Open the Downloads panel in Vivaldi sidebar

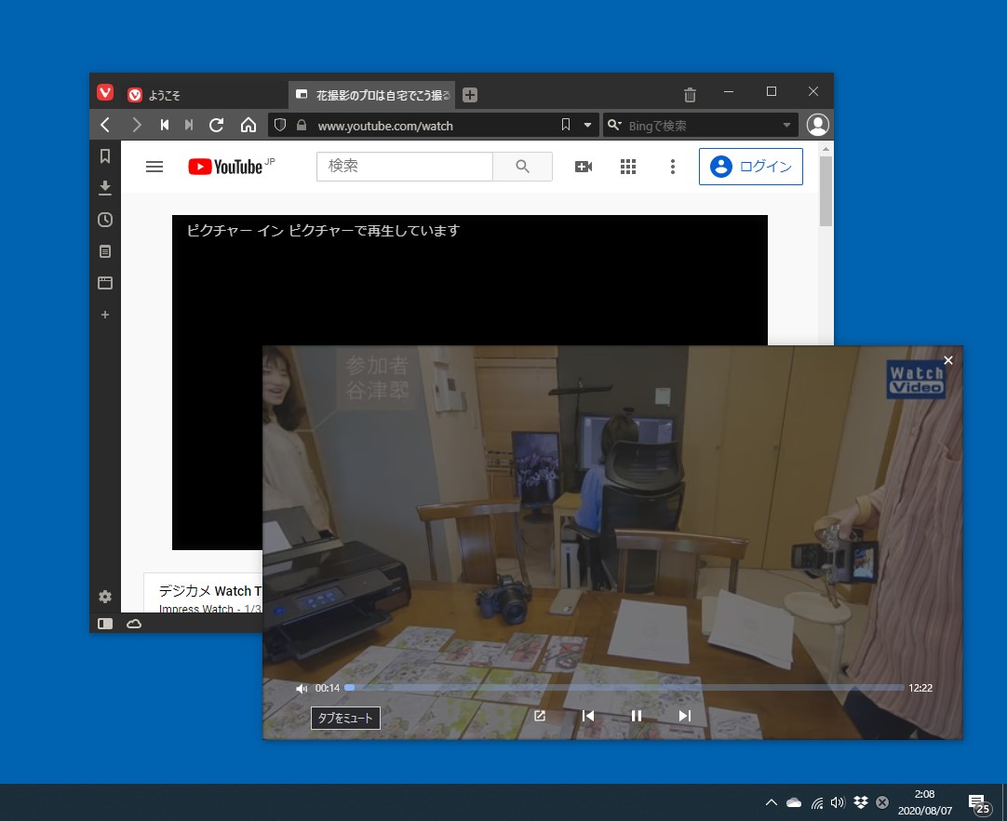click(x=105, y=188)
